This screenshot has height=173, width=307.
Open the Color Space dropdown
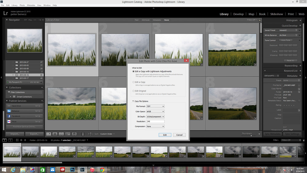155,112
